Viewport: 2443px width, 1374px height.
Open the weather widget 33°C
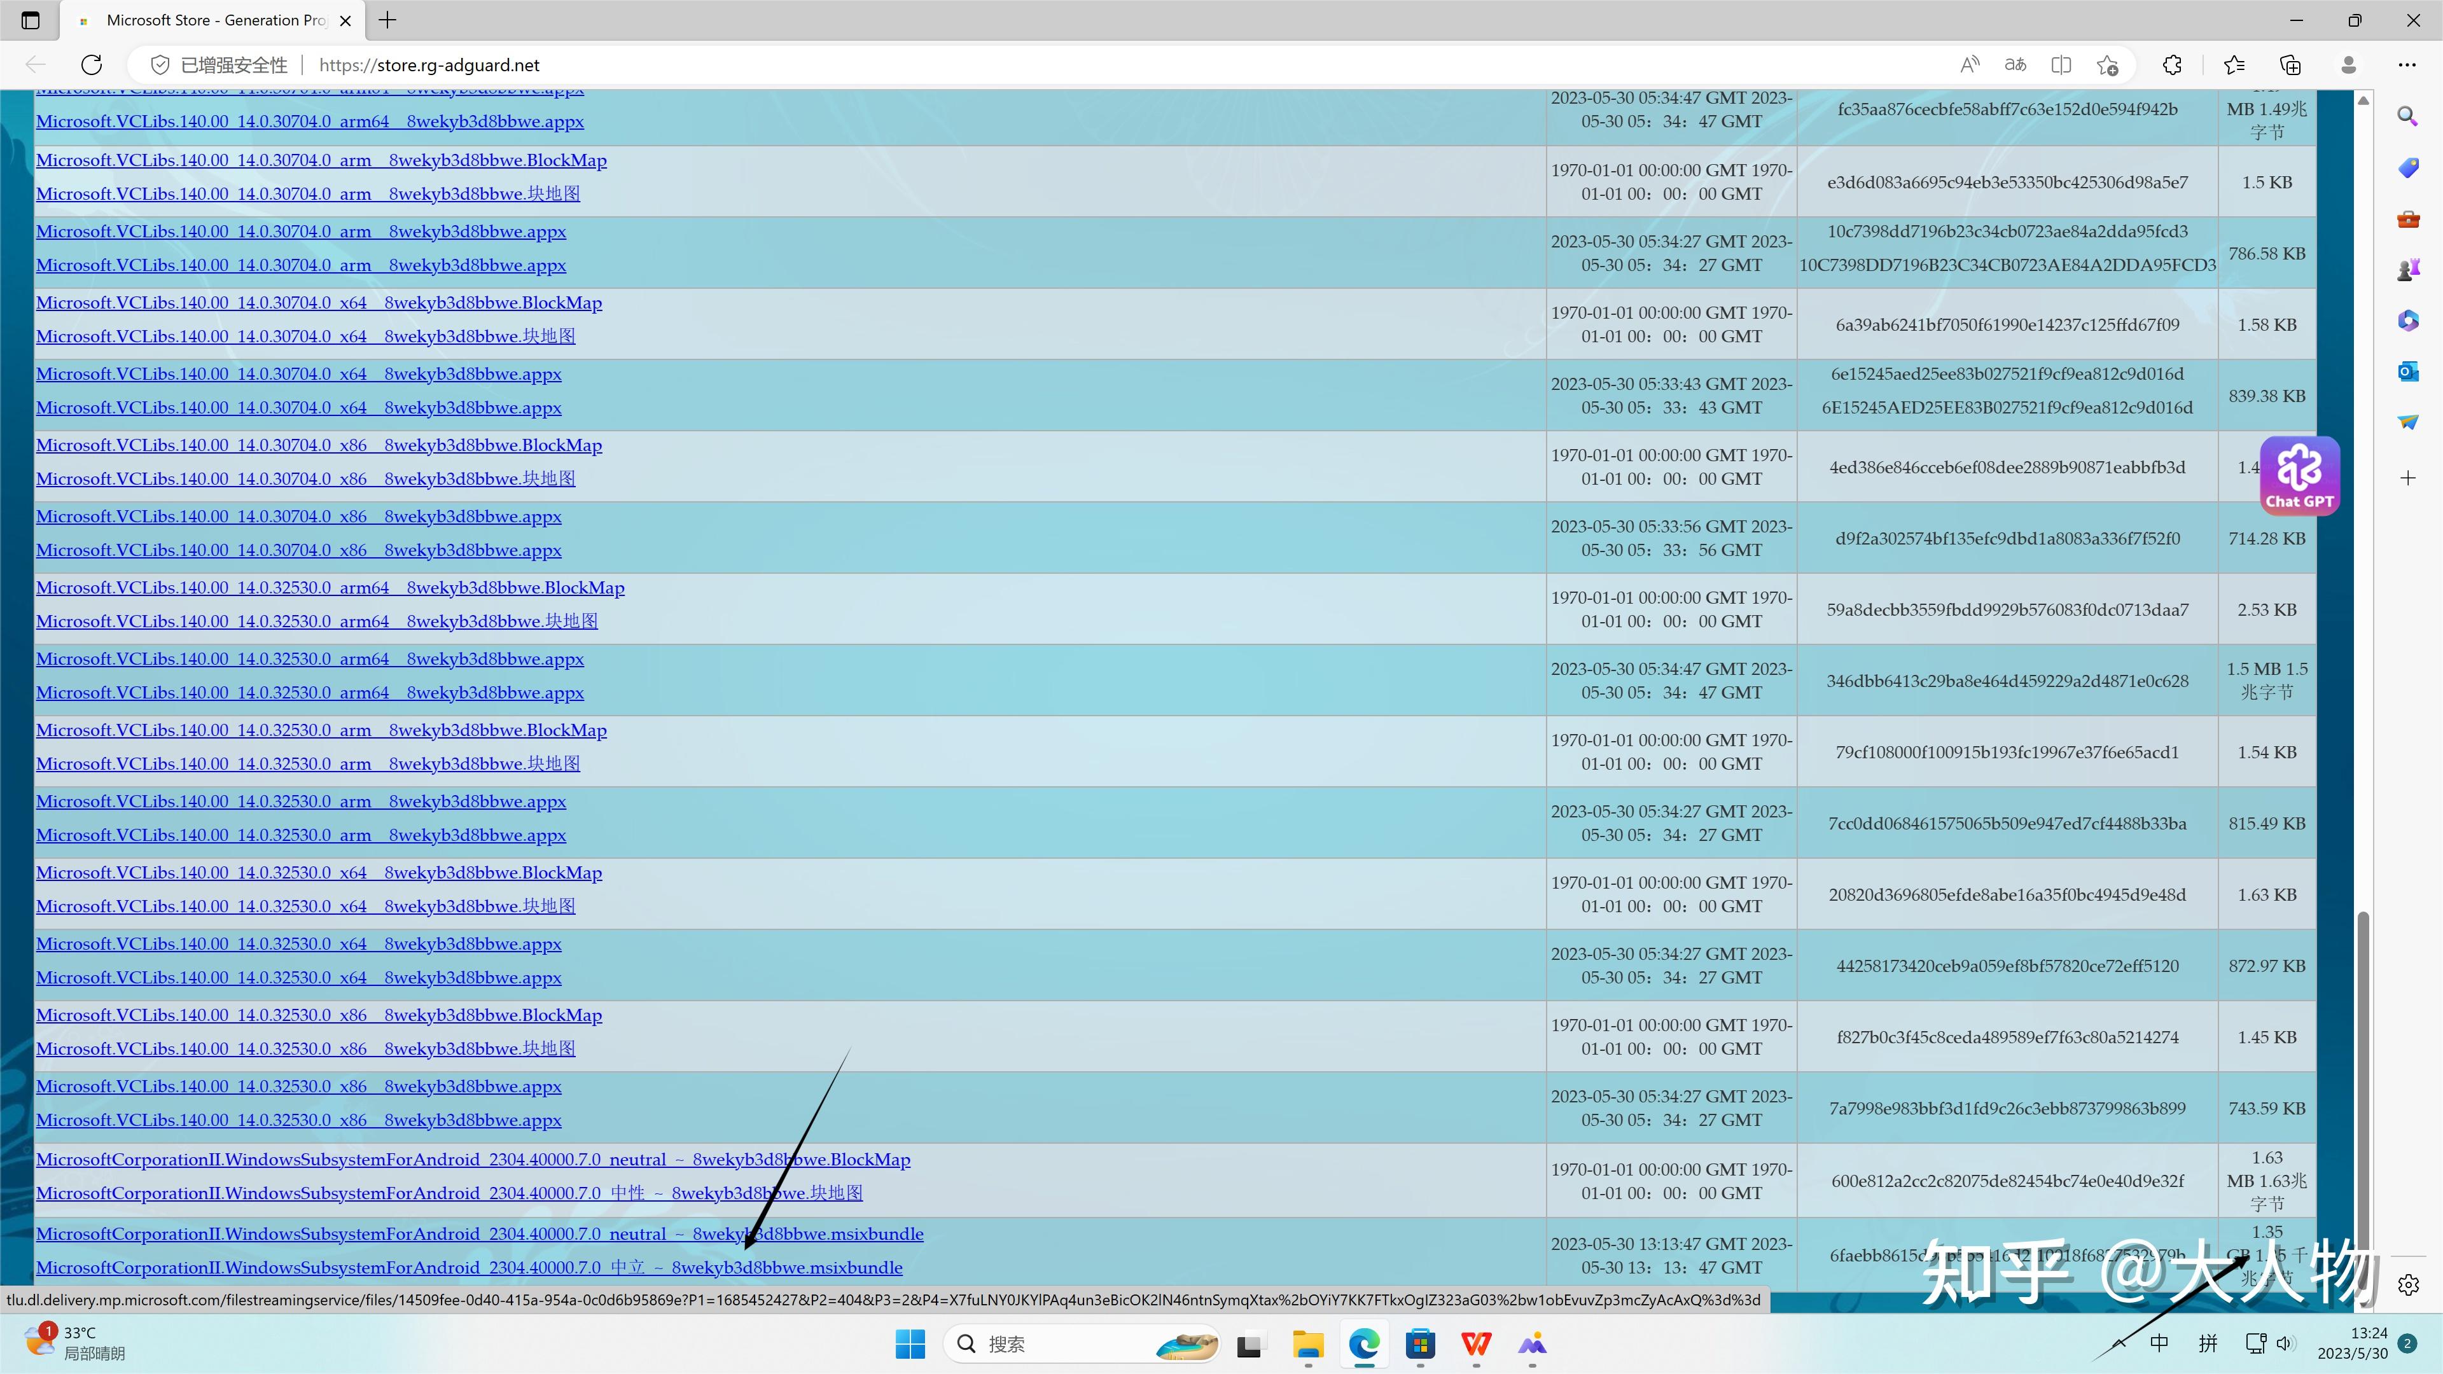[x=76, y=1343]
